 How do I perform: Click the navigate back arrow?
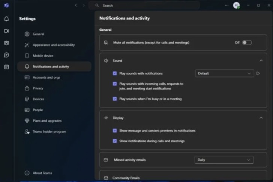pos(76,5)
